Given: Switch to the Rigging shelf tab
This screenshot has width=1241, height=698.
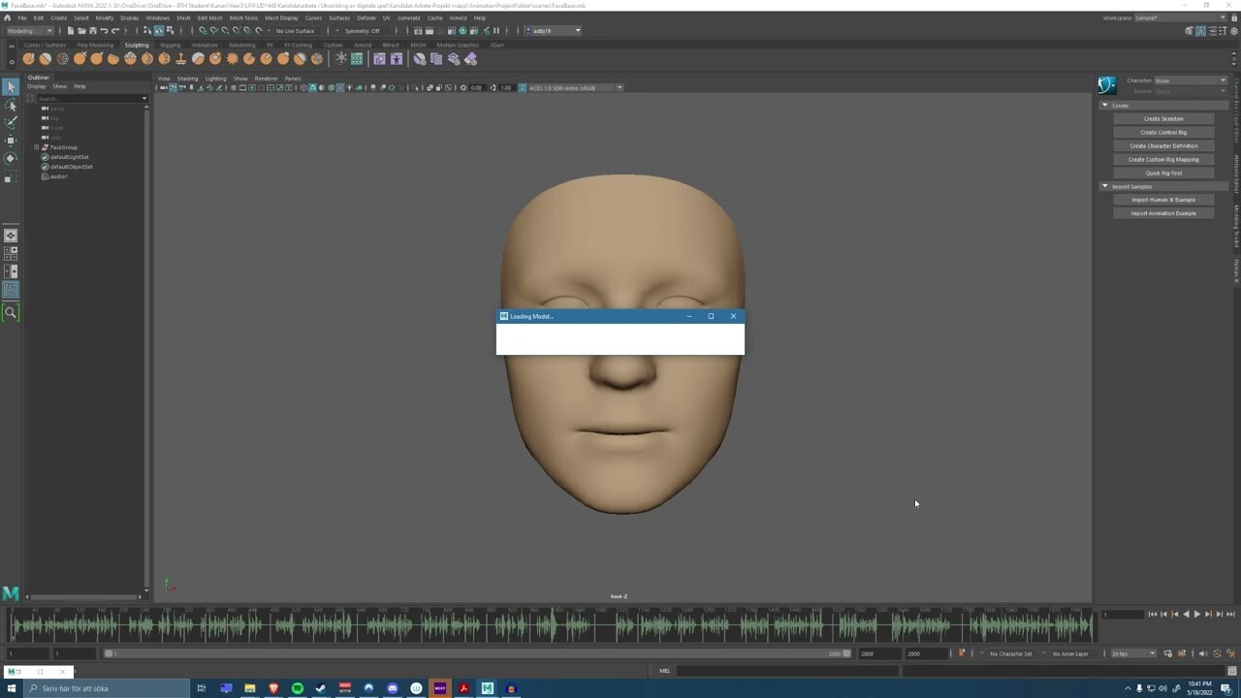Looking at the screenshot, I should [x=171, y=45].
